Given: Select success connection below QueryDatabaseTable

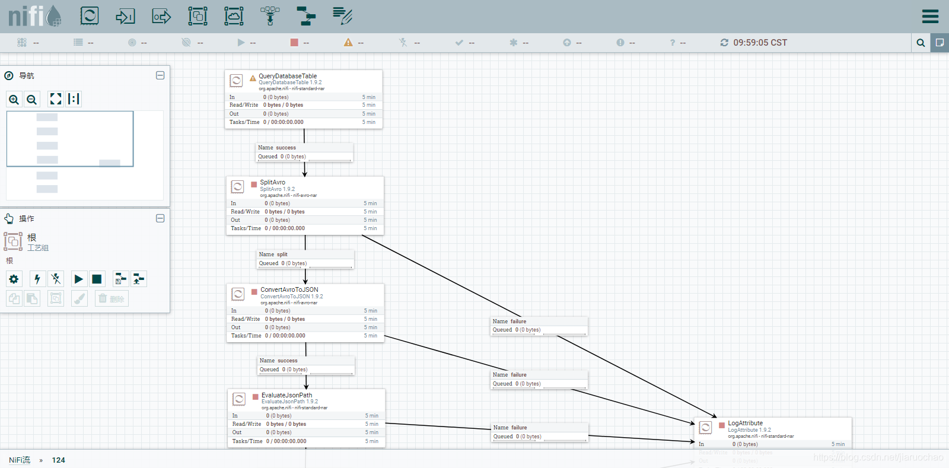Looking at the screenshot, I should coord(304,152).
